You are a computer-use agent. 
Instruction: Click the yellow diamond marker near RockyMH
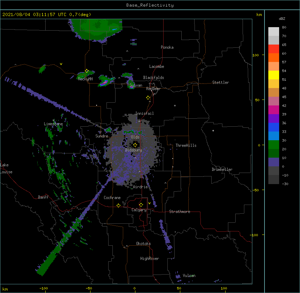[87, 71]
